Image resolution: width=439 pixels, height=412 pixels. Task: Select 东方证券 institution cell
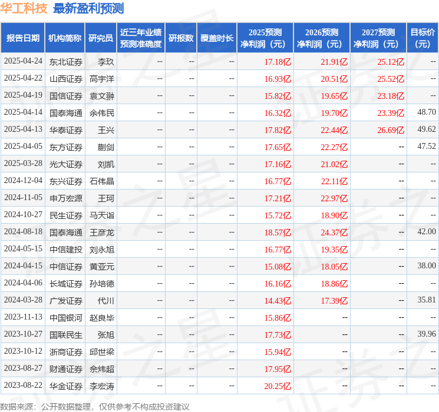(66, 147)
